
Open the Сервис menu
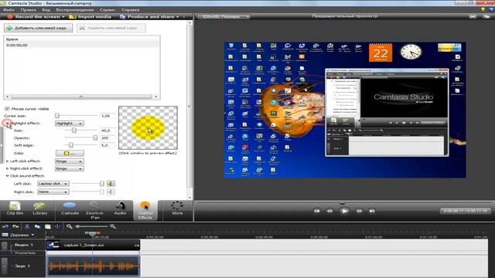click(108, 10)
